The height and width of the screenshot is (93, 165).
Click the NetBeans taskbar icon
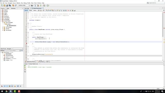pyautogui.click(x=11, y=91)
